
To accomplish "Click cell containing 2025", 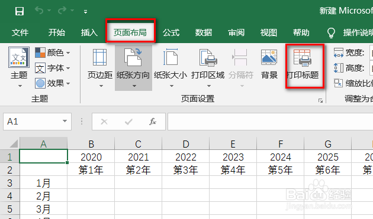I will pos(327,156).
